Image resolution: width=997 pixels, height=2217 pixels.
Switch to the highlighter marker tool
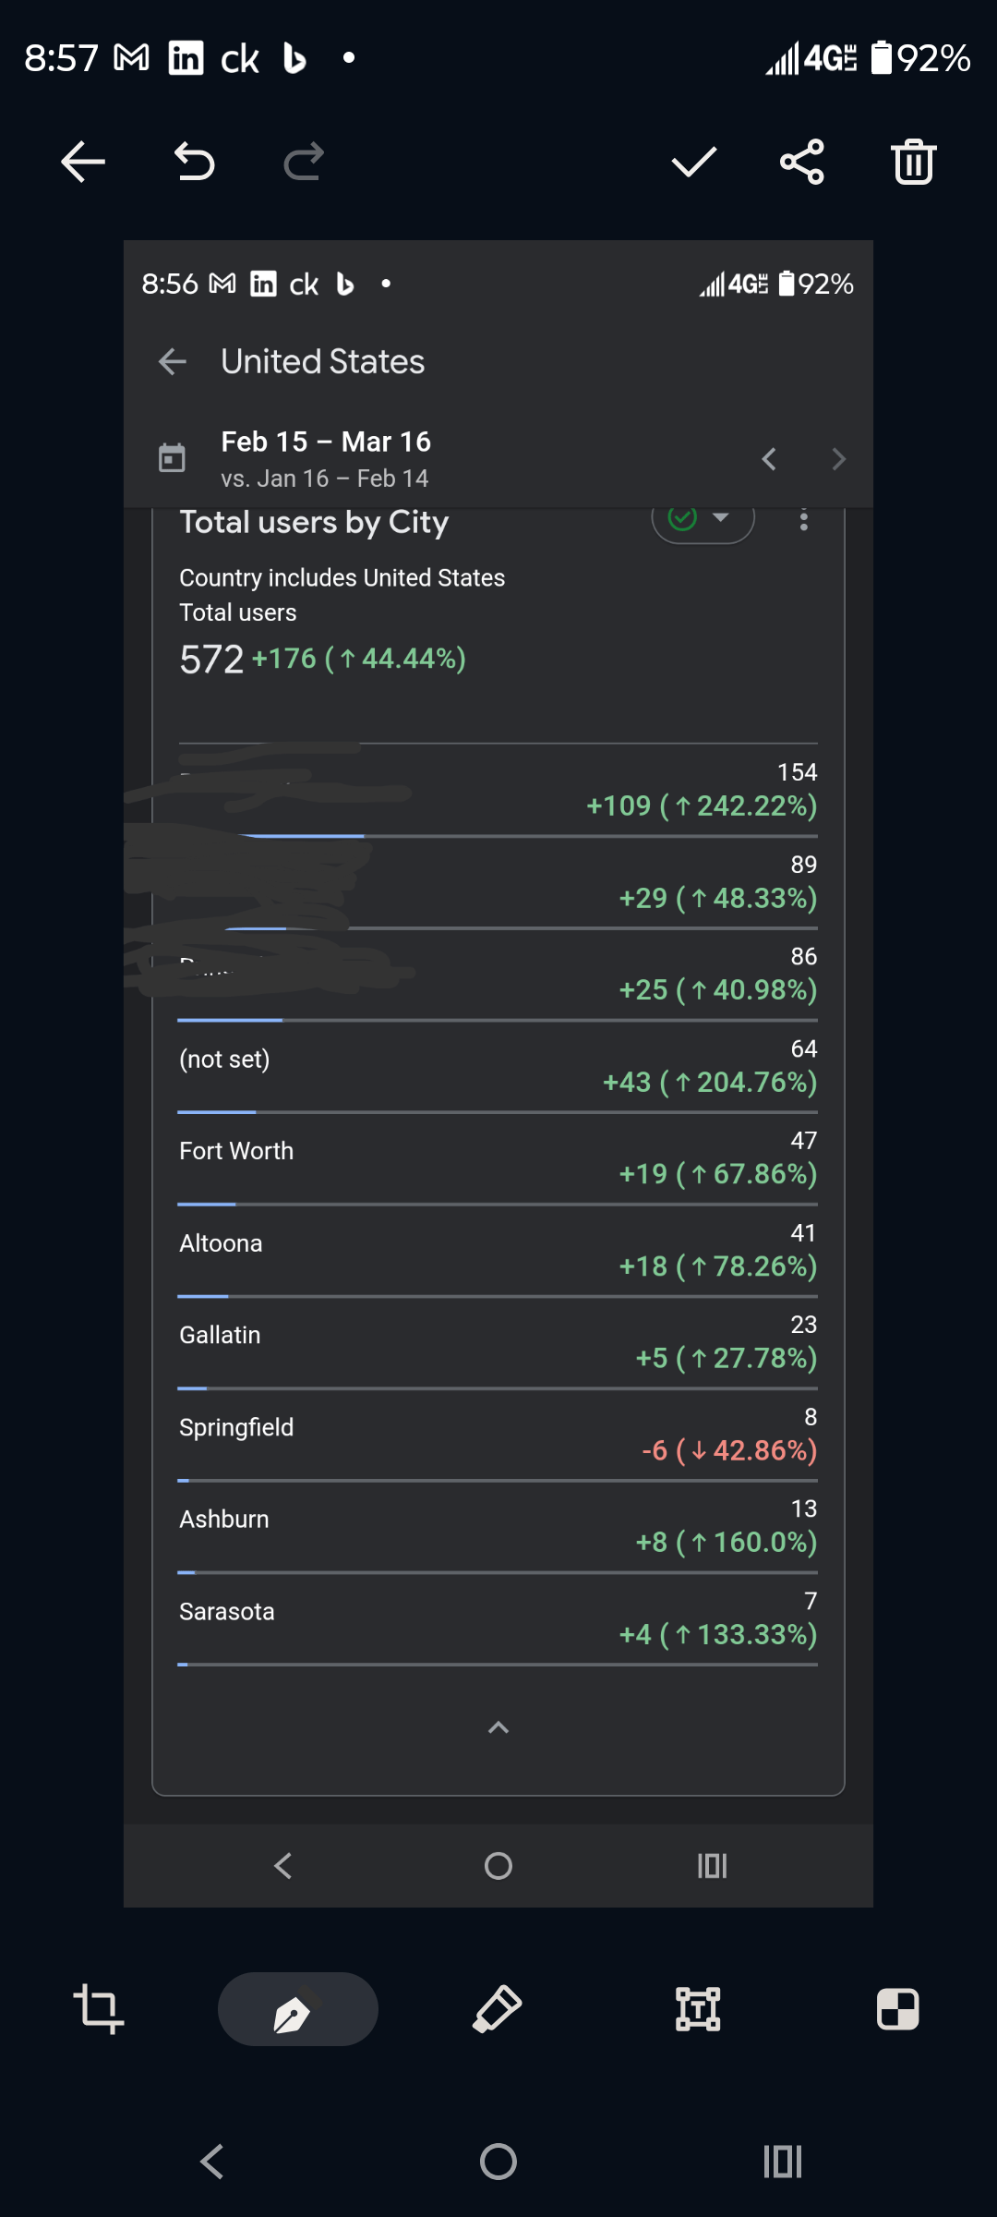498,2009
